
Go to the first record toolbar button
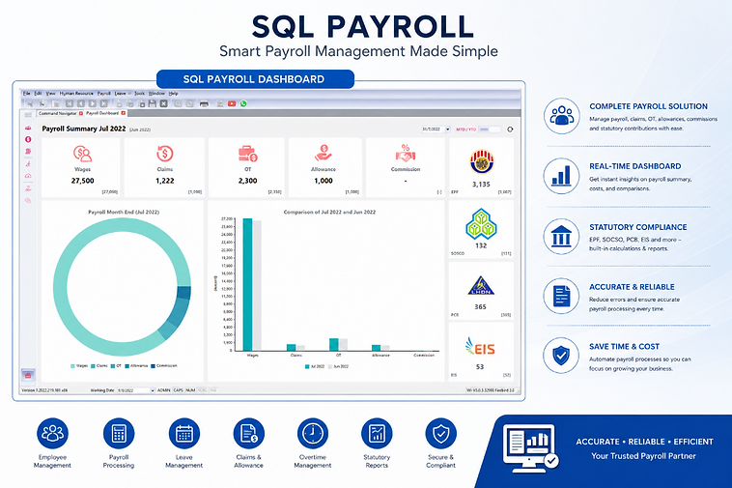coord(70,103)
